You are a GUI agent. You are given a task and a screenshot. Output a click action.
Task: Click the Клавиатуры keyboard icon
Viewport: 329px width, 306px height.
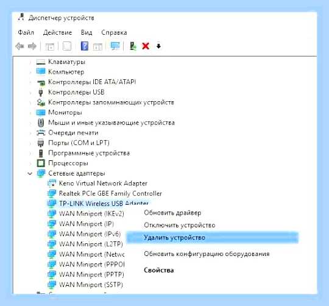pos(41,62)
